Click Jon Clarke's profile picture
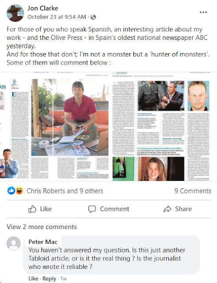The image size is (217, 283). tap(15, 13)
